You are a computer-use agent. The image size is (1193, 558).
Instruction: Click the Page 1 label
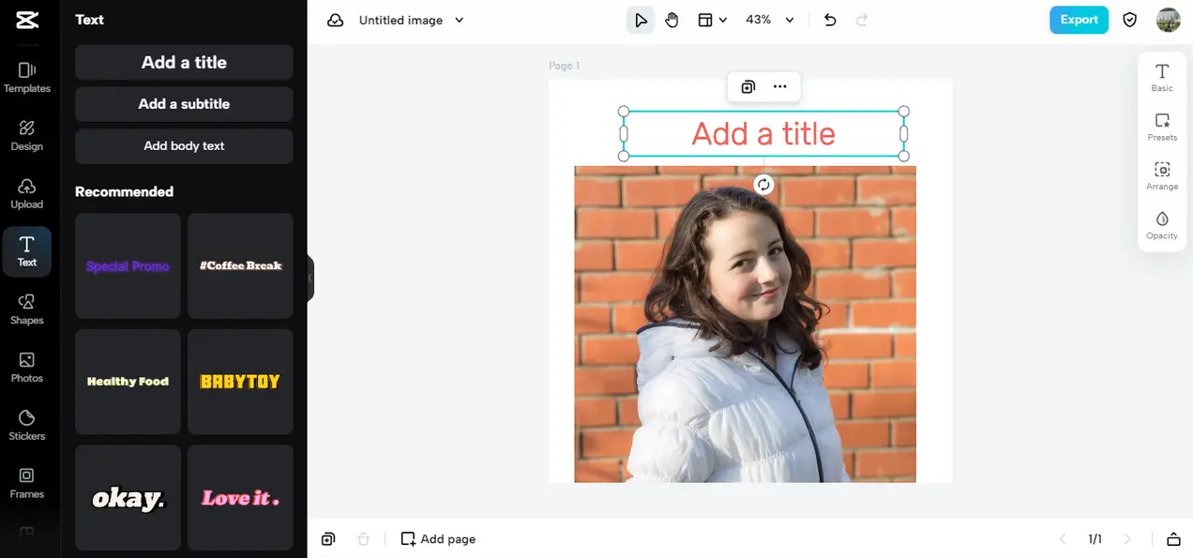(x=565, y=66)
